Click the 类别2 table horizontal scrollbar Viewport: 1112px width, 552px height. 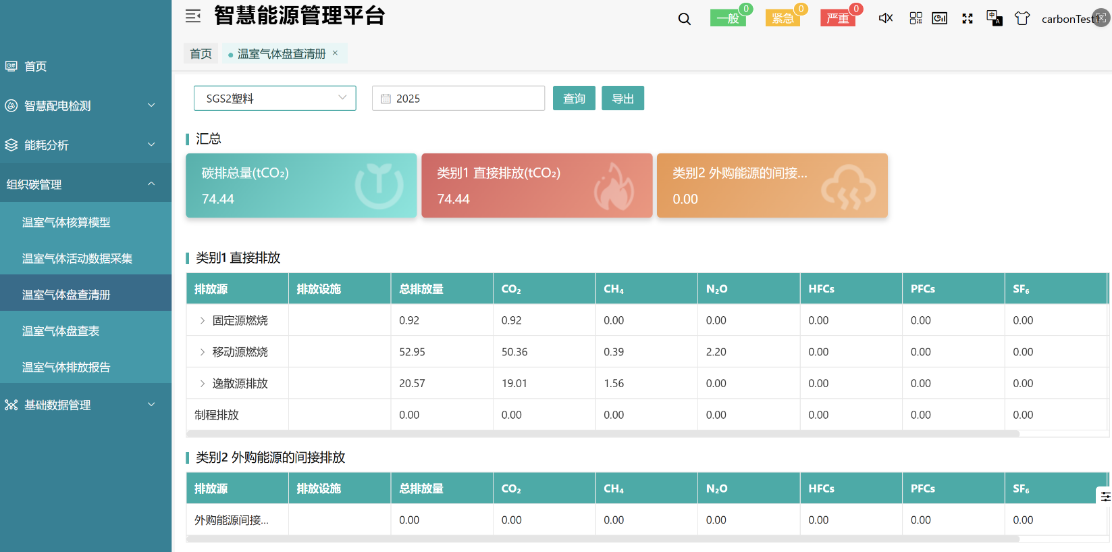click(602, 539)
